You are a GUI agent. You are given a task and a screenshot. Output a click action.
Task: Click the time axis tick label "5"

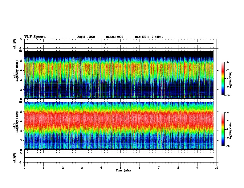120,168
